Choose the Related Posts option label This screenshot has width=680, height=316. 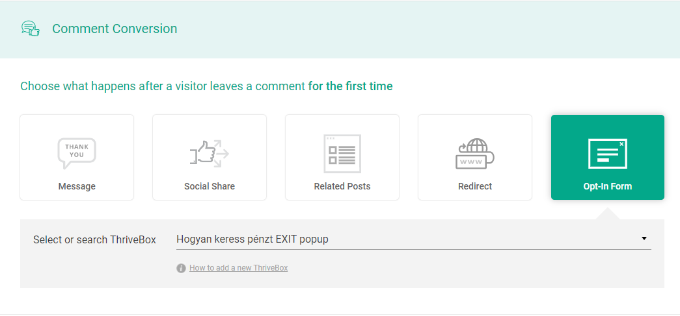click(x=342, y=186)
